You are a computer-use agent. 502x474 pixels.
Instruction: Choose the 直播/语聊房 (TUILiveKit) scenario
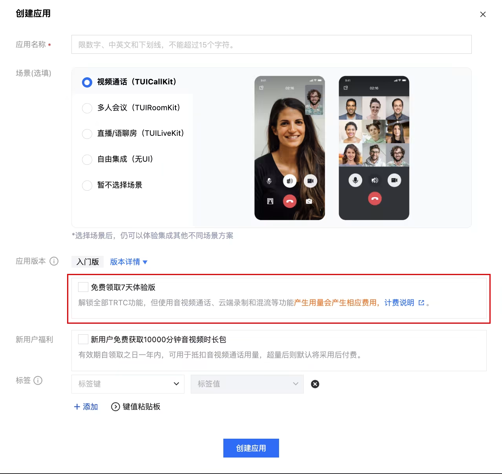click(87, 134)
